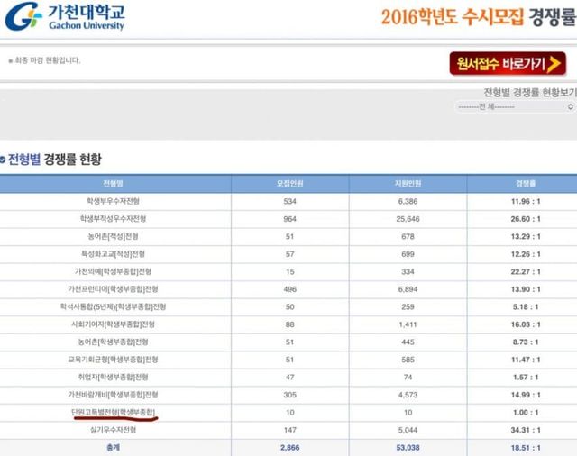Click the Gachon University logo
Screen dimensions: 577x456
pos(65,18)
